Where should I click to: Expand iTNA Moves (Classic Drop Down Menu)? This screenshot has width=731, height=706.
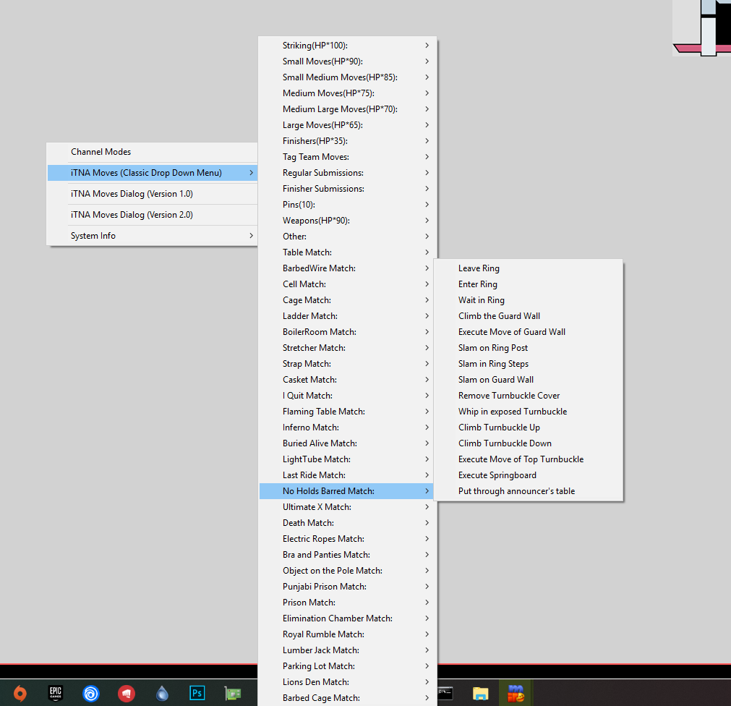point(152,173)
